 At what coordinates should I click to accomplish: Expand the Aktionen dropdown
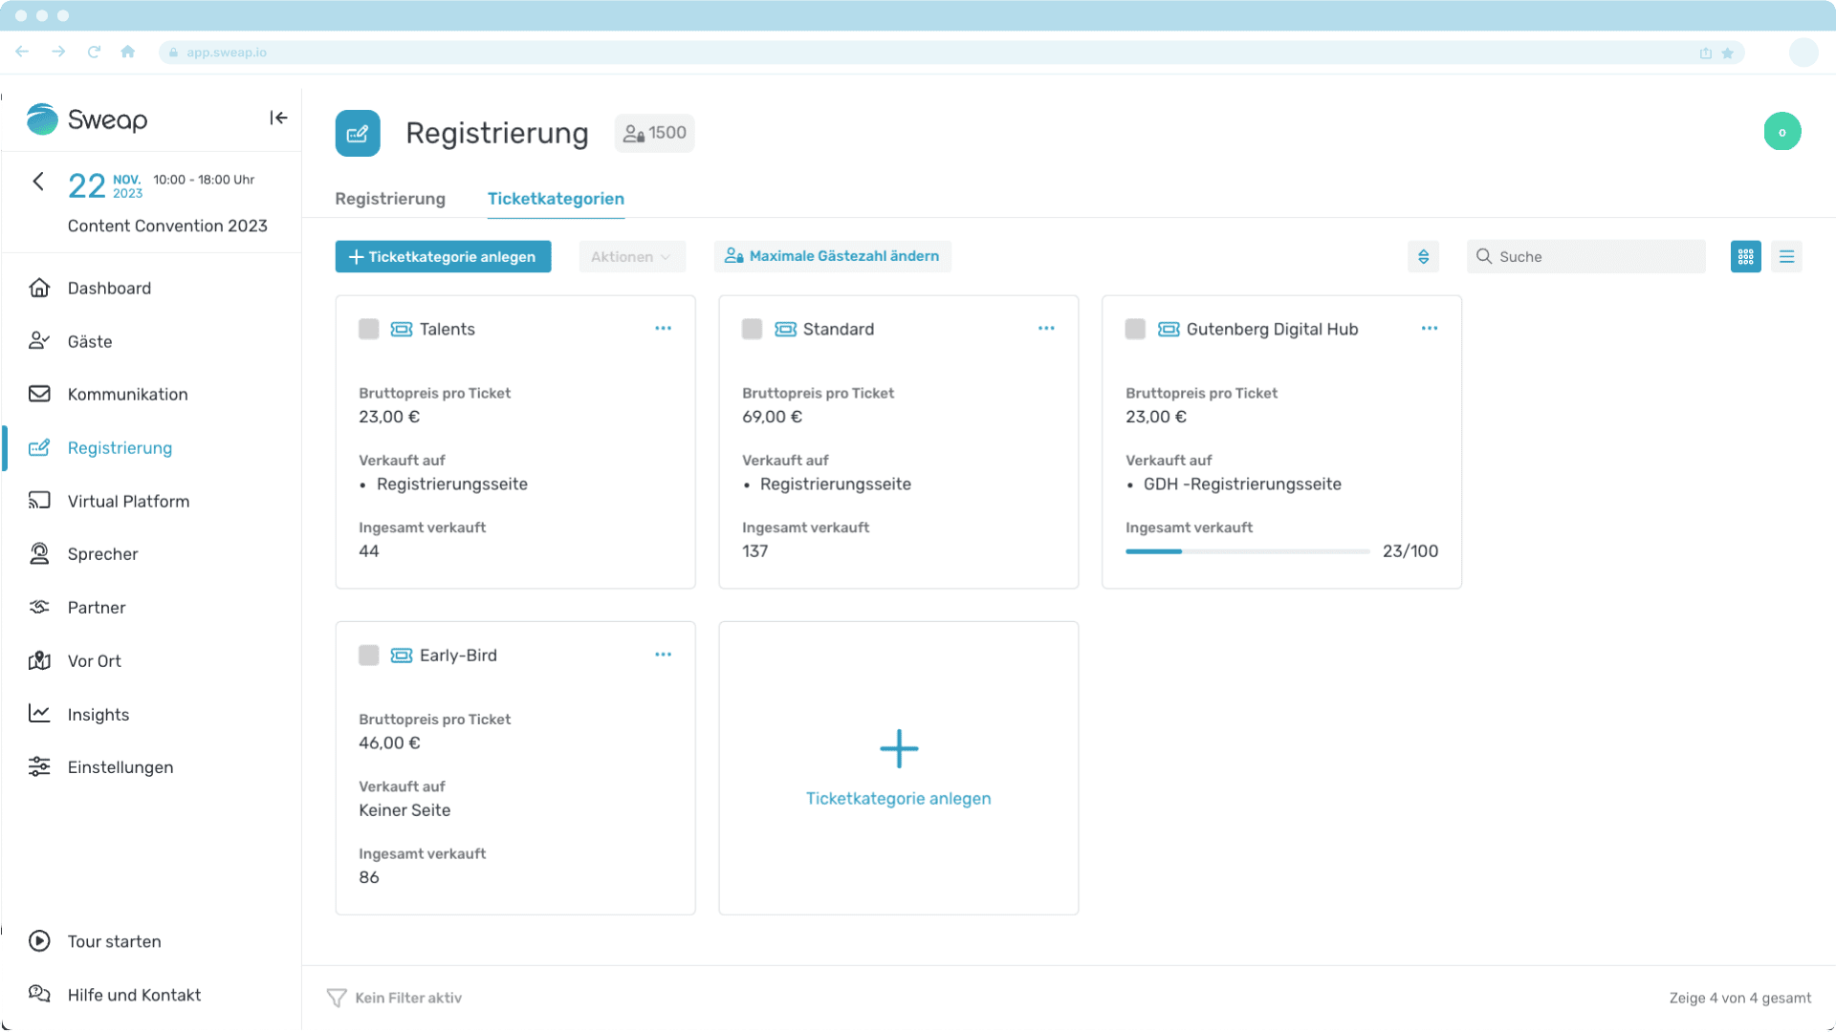click(x=631, y=256)
